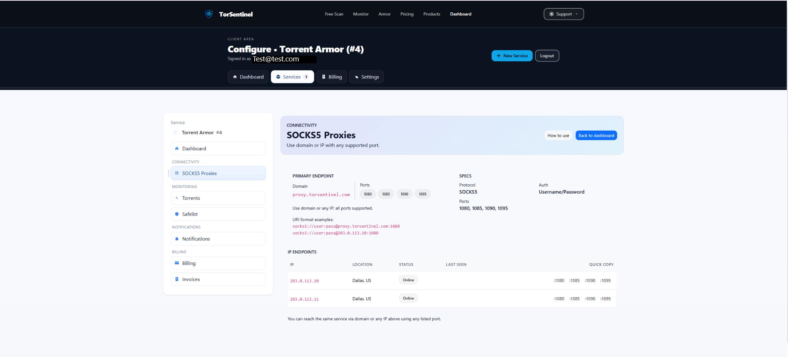The image size is (788, 357).
Task: Select Pricing in the top navigation
Action: click(x=407, y=14)
